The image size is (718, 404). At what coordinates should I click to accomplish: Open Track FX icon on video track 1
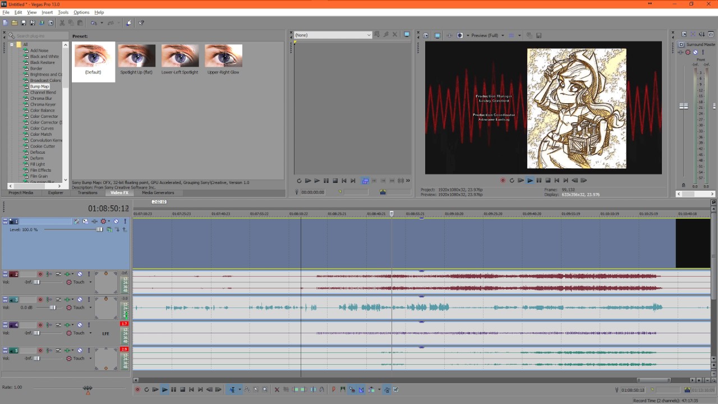[x=94, y=221]
